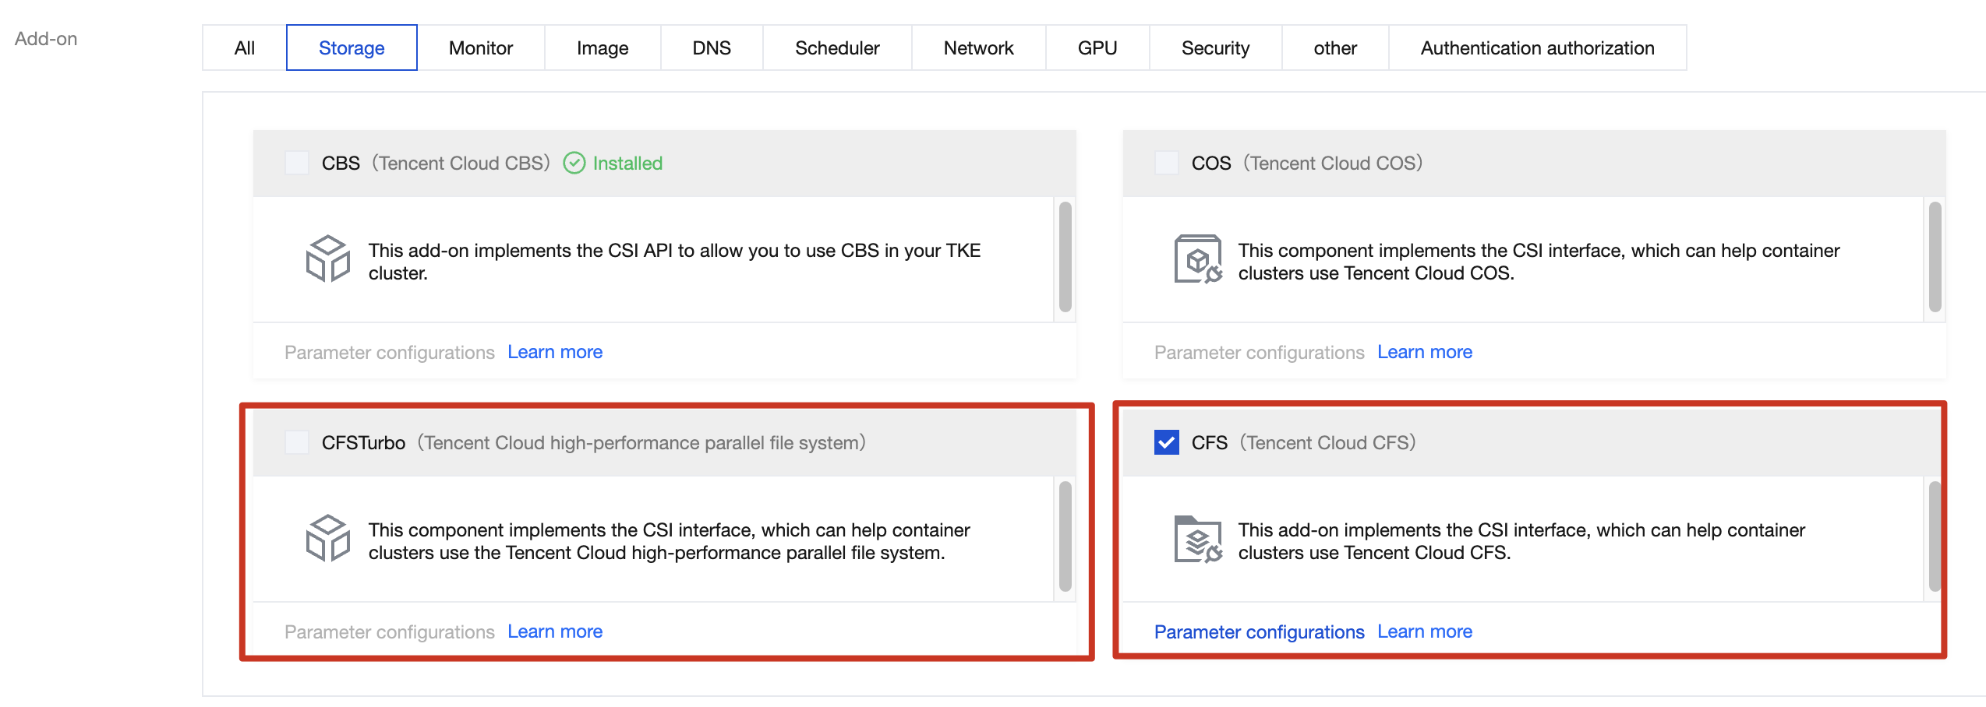Open Learn more link under CBS

click(x=555, y=352)
